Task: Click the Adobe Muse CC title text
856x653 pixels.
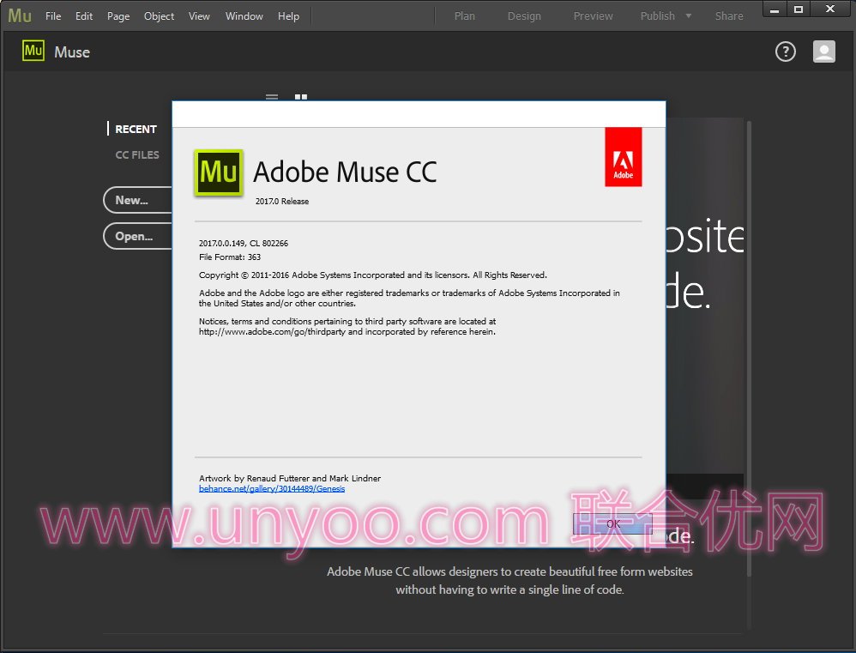Action: (345, 172)
